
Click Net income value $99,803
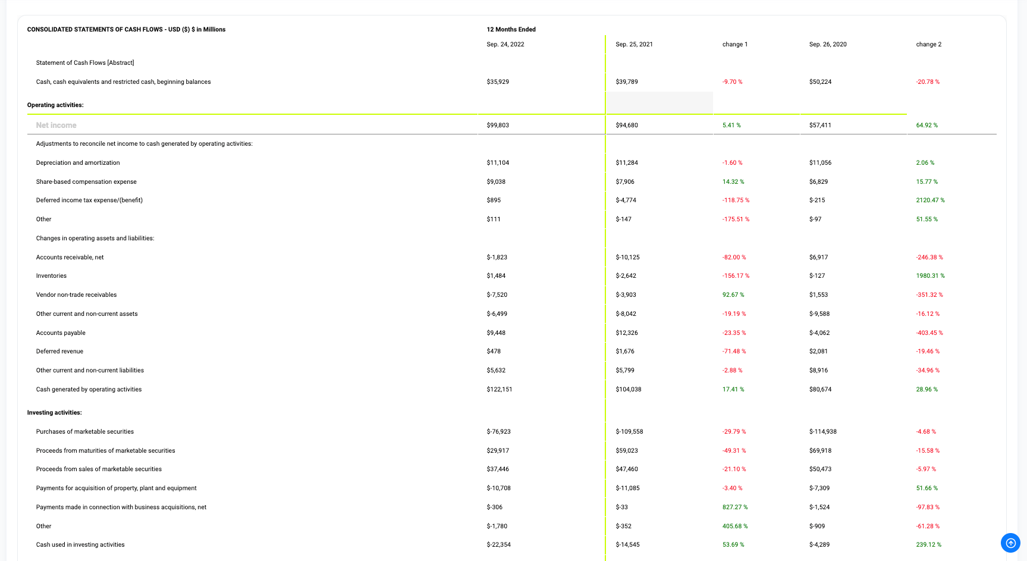pos(498,125)
